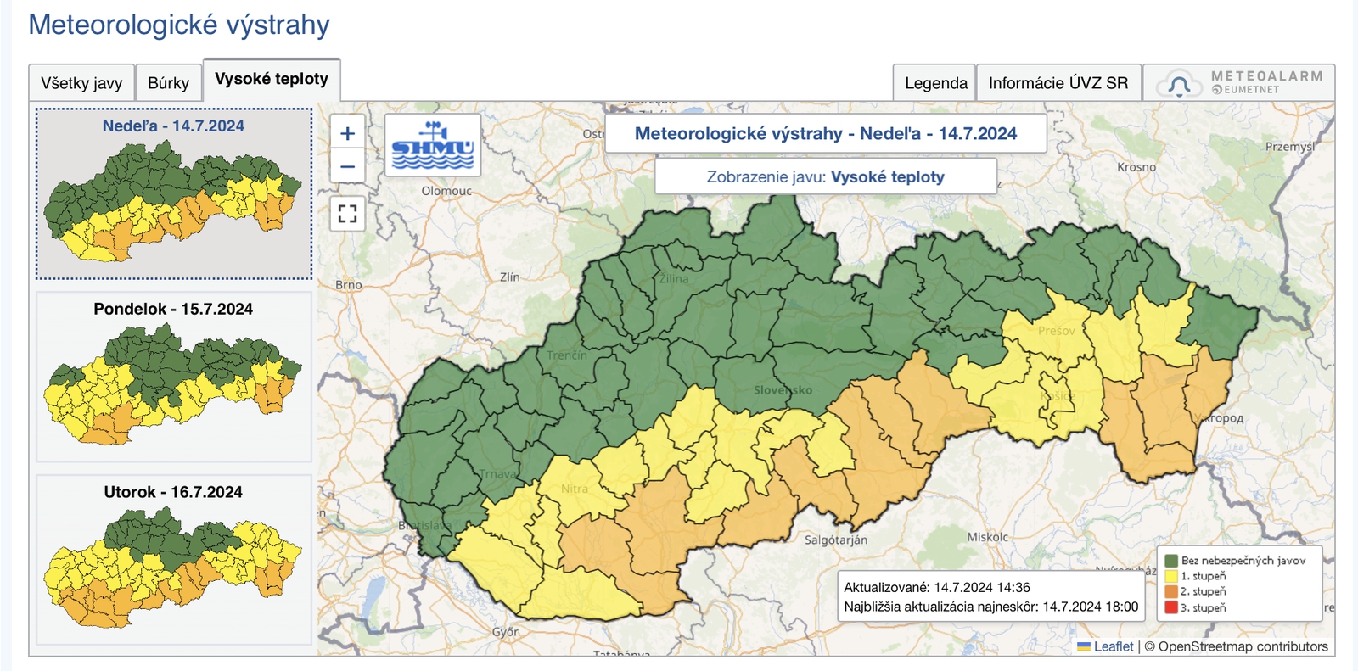
Task: Toggle fullscreen map view
Action: click(347, 213)
